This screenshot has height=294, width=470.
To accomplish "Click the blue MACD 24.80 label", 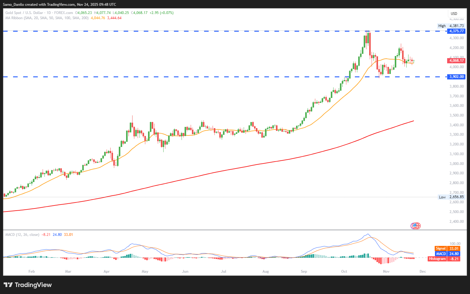I will point(447,254).
